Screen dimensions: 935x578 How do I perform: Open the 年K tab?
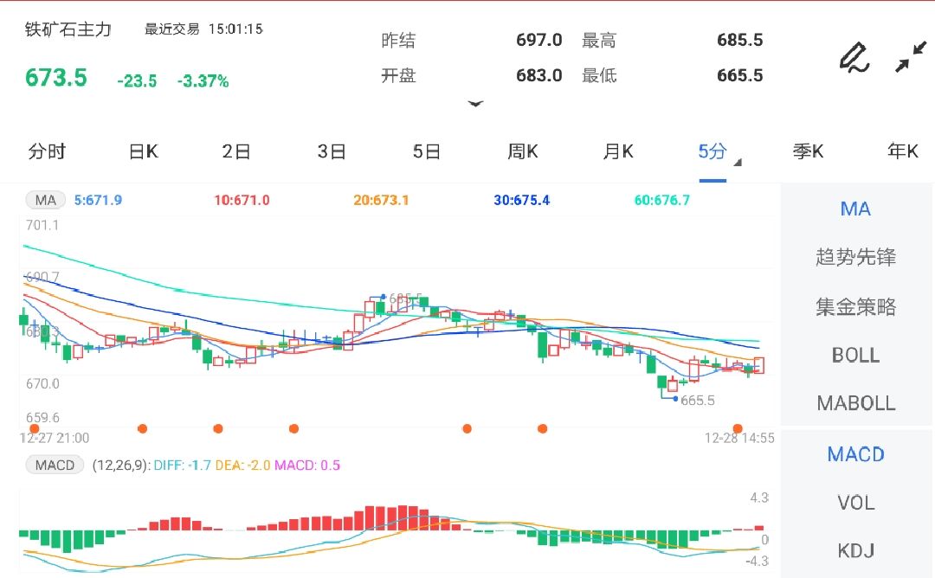(x=903, y=151)
